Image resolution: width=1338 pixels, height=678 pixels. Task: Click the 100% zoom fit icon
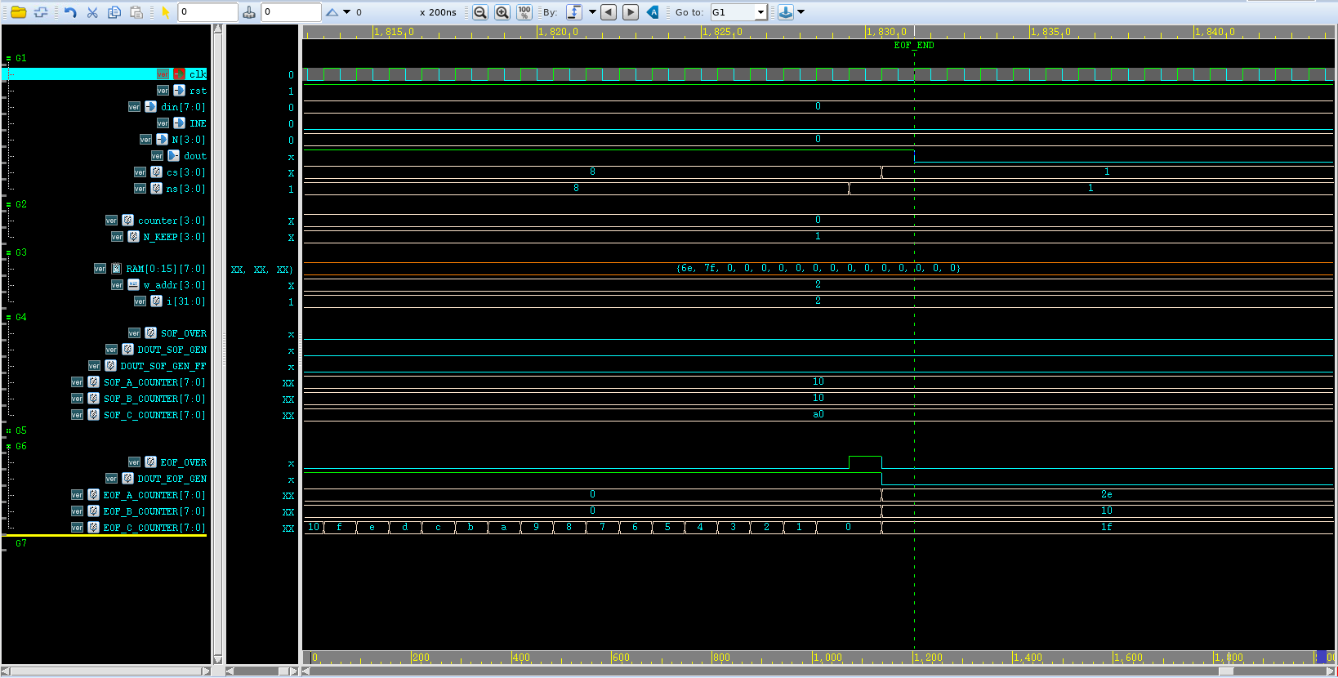(x=524, y=12)
